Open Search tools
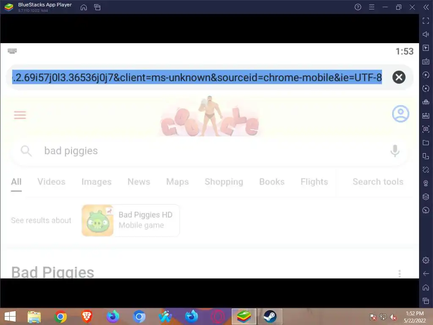The height and width of the screenshot is (325, 433). pos(378,182)
